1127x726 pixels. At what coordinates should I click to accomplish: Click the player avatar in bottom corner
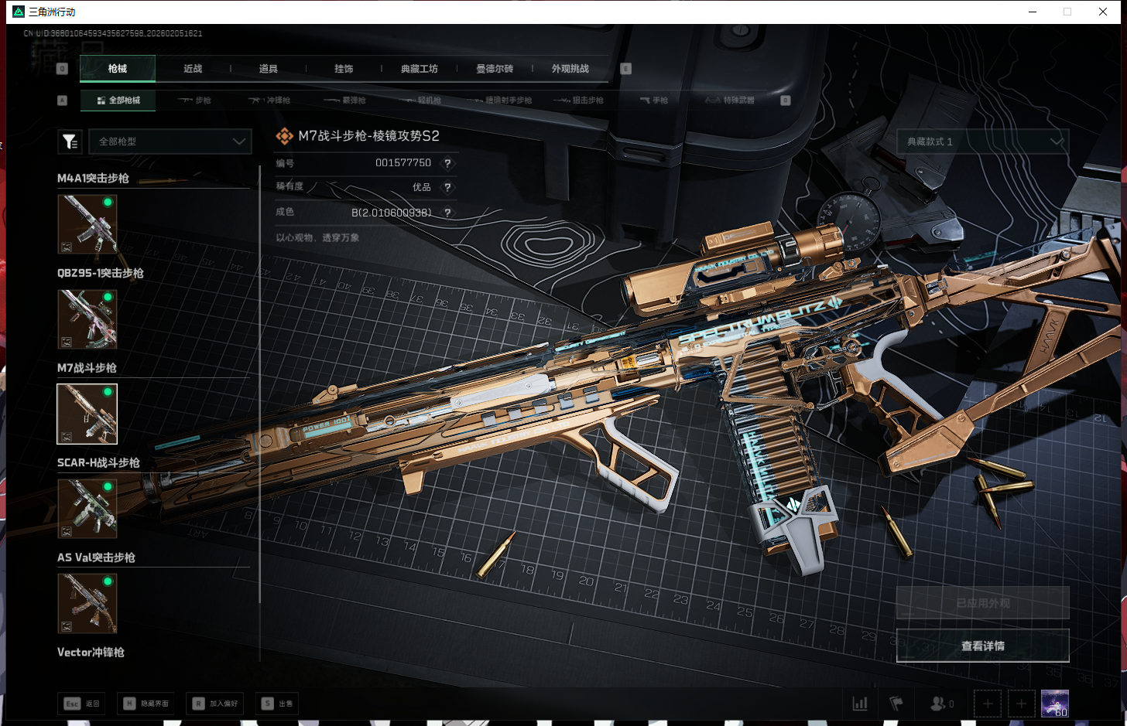pos(1054,703)
